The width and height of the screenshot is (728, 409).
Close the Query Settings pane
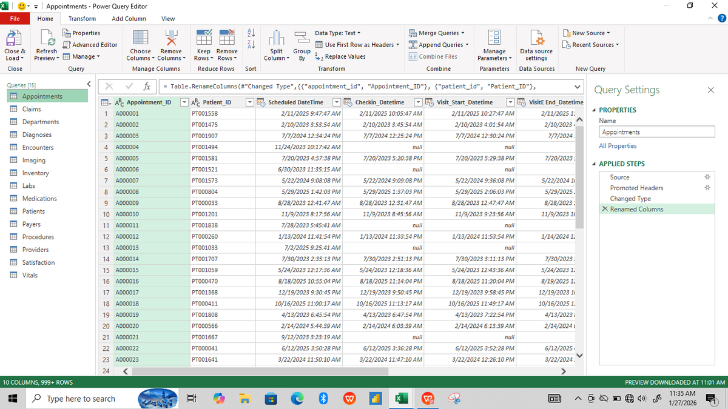(711, 90)
